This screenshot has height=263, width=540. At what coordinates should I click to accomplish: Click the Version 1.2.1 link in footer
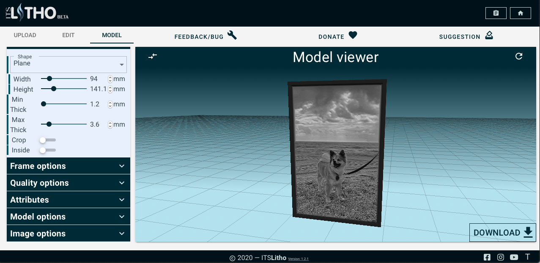[298, 259]
